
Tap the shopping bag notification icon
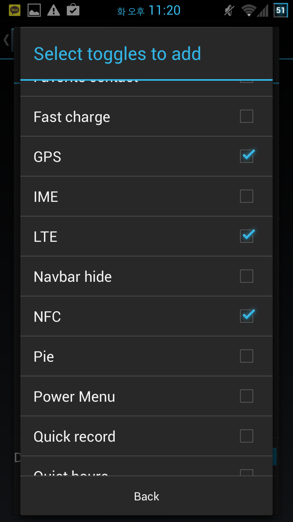click(73, 10)
